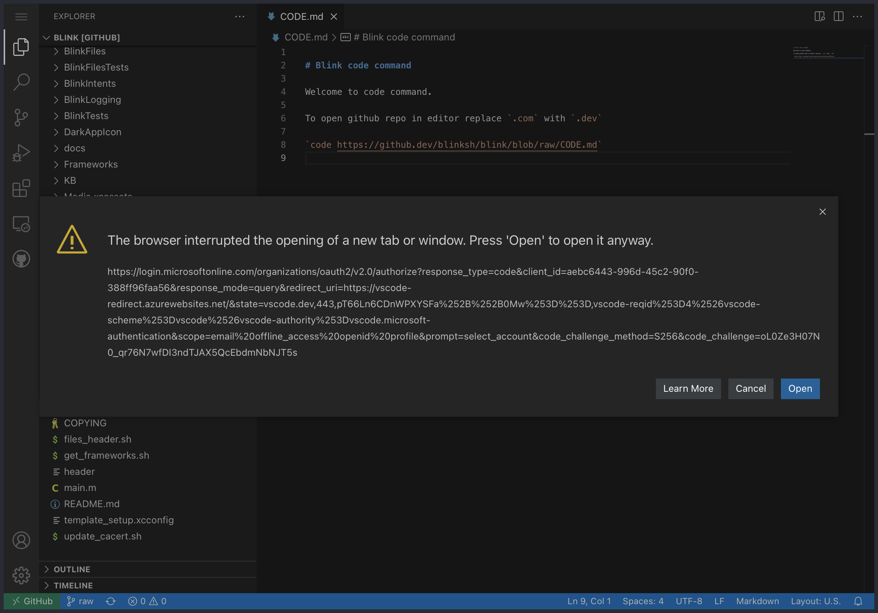878x613 pixels.
Task: Open the Source Control view
Action: [21, 117]
